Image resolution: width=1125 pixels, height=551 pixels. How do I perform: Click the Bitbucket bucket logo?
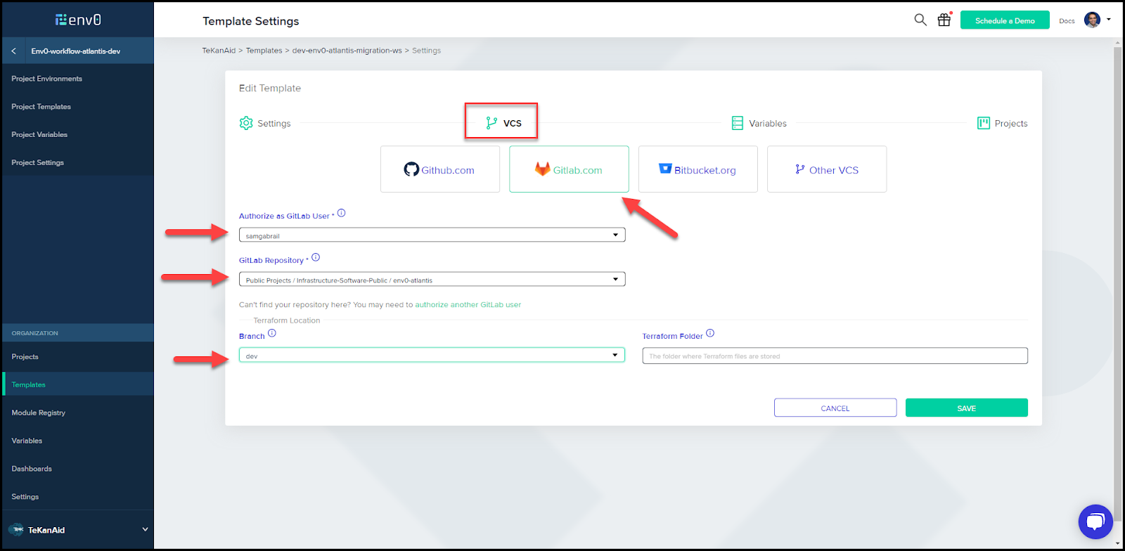pyautogui.click(x=665, y=169)
